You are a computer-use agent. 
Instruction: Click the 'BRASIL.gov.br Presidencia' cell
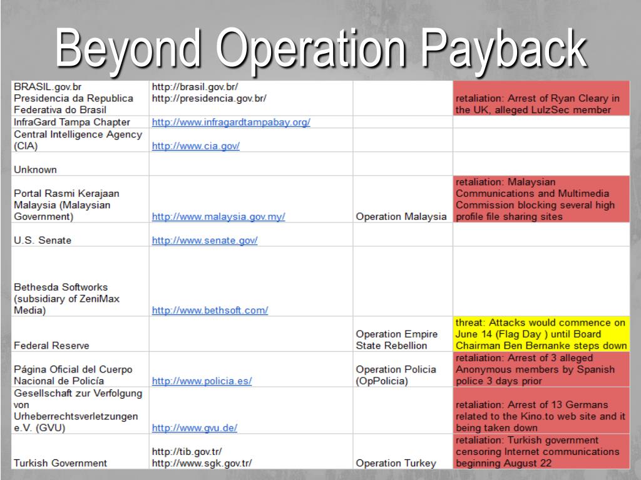[x=80, y=98]
